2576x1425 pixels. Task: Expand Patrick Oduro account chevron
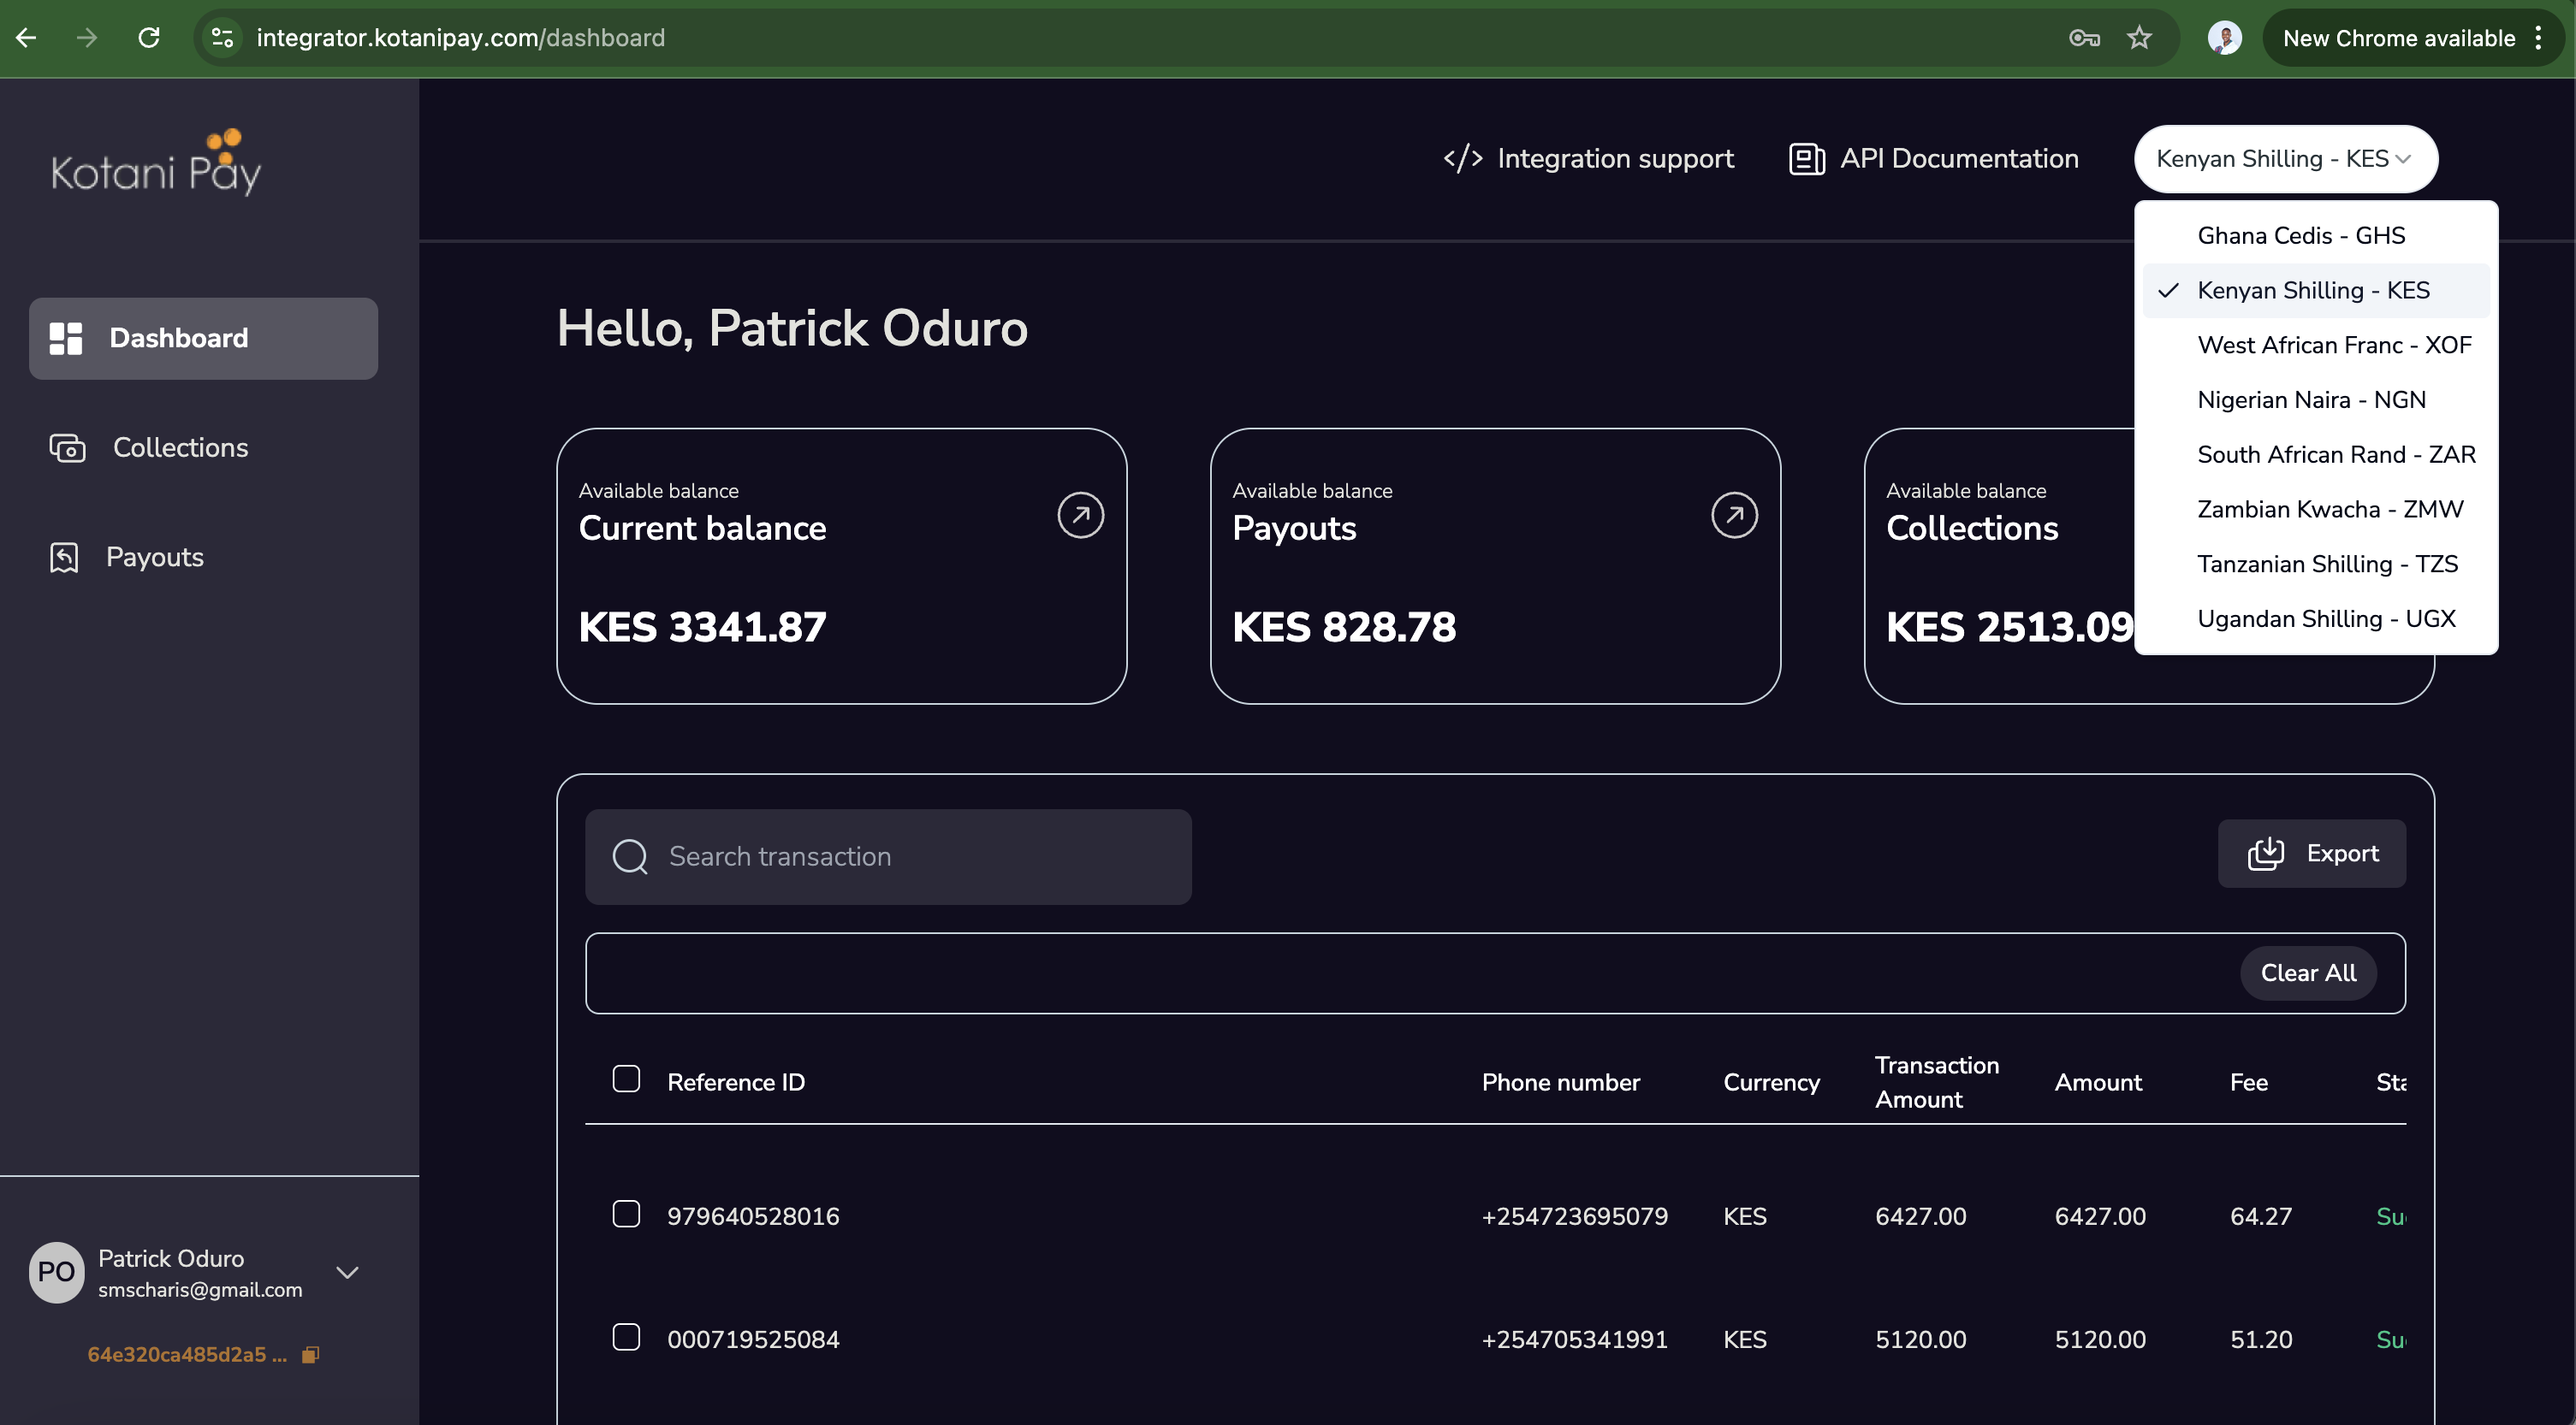point(347,1272)
